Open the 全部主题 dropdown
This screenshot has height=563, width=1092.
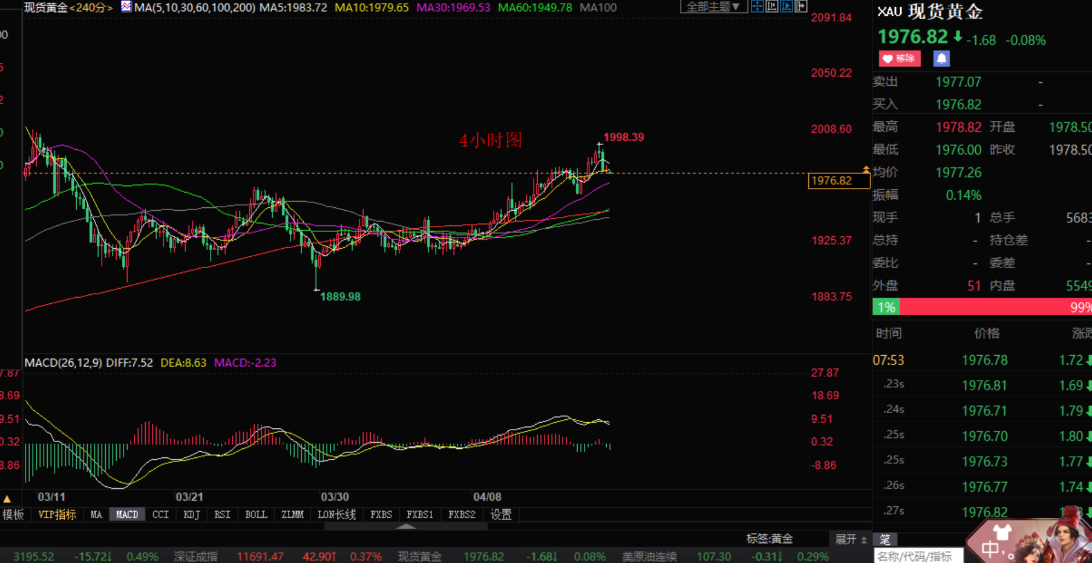(713, 7)
